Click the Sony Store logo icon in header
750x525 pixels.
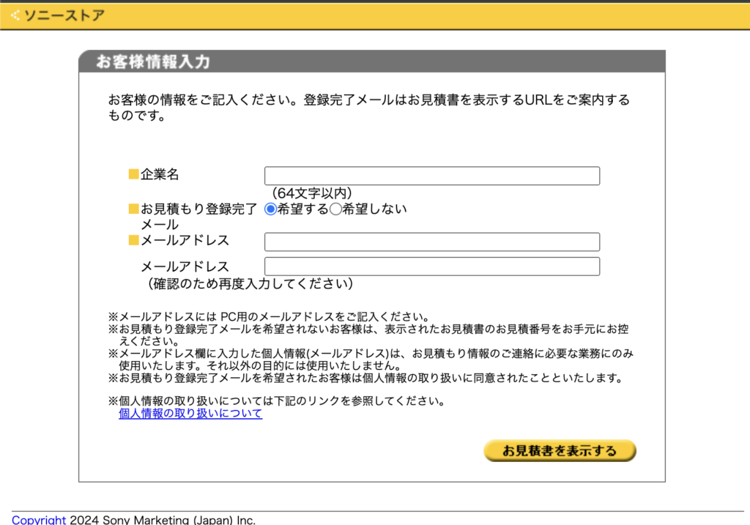pyautogui.click(x=15, y=15)
